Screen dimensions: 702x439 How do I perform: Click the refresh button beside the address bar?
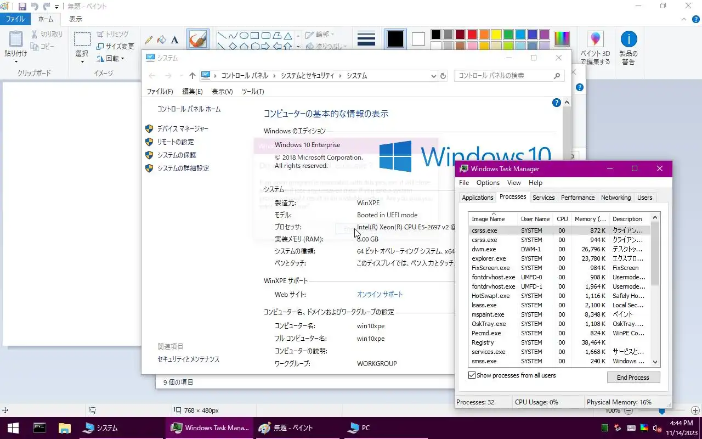tap(443, 76)
